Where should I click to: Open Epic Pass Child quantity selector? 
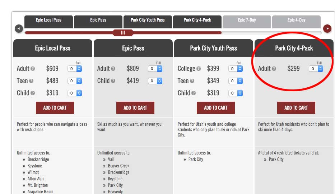[155, 81]
